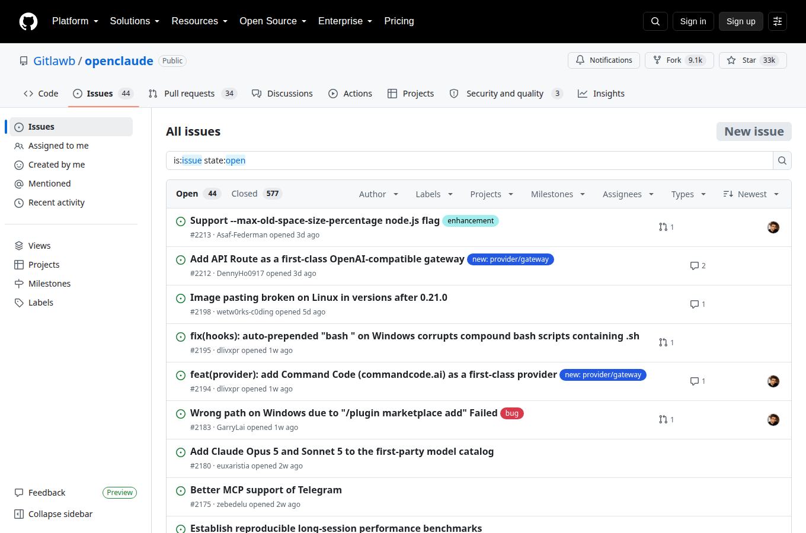The height and width of the screenshot is (533, 806).
Task: Open the Labels filter dropdown
Action: click(x=434, y=194)
